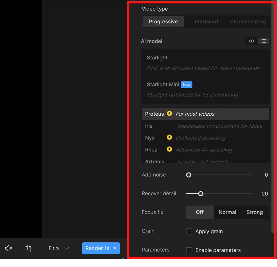Click the star icon beside Nyx
The width and height of the screenshot is (277, 267).
pyautogui.click(x=169, y=137)
